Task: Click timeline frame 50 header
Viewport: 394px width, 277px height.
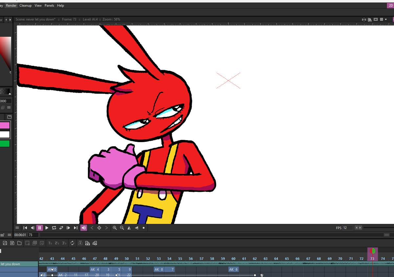Action: 127,259
